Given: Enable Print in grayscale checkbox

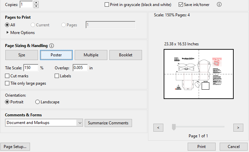Looking at the screenshot, I should [107, 5].
